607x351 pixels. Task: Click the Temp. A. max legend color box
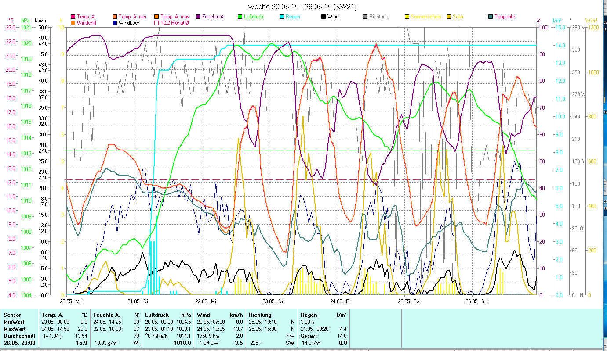[x=156, y=17]
